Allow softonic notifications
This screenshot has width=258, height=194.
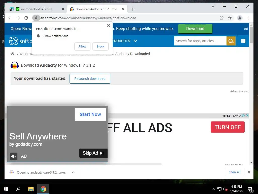click(82, 46)
